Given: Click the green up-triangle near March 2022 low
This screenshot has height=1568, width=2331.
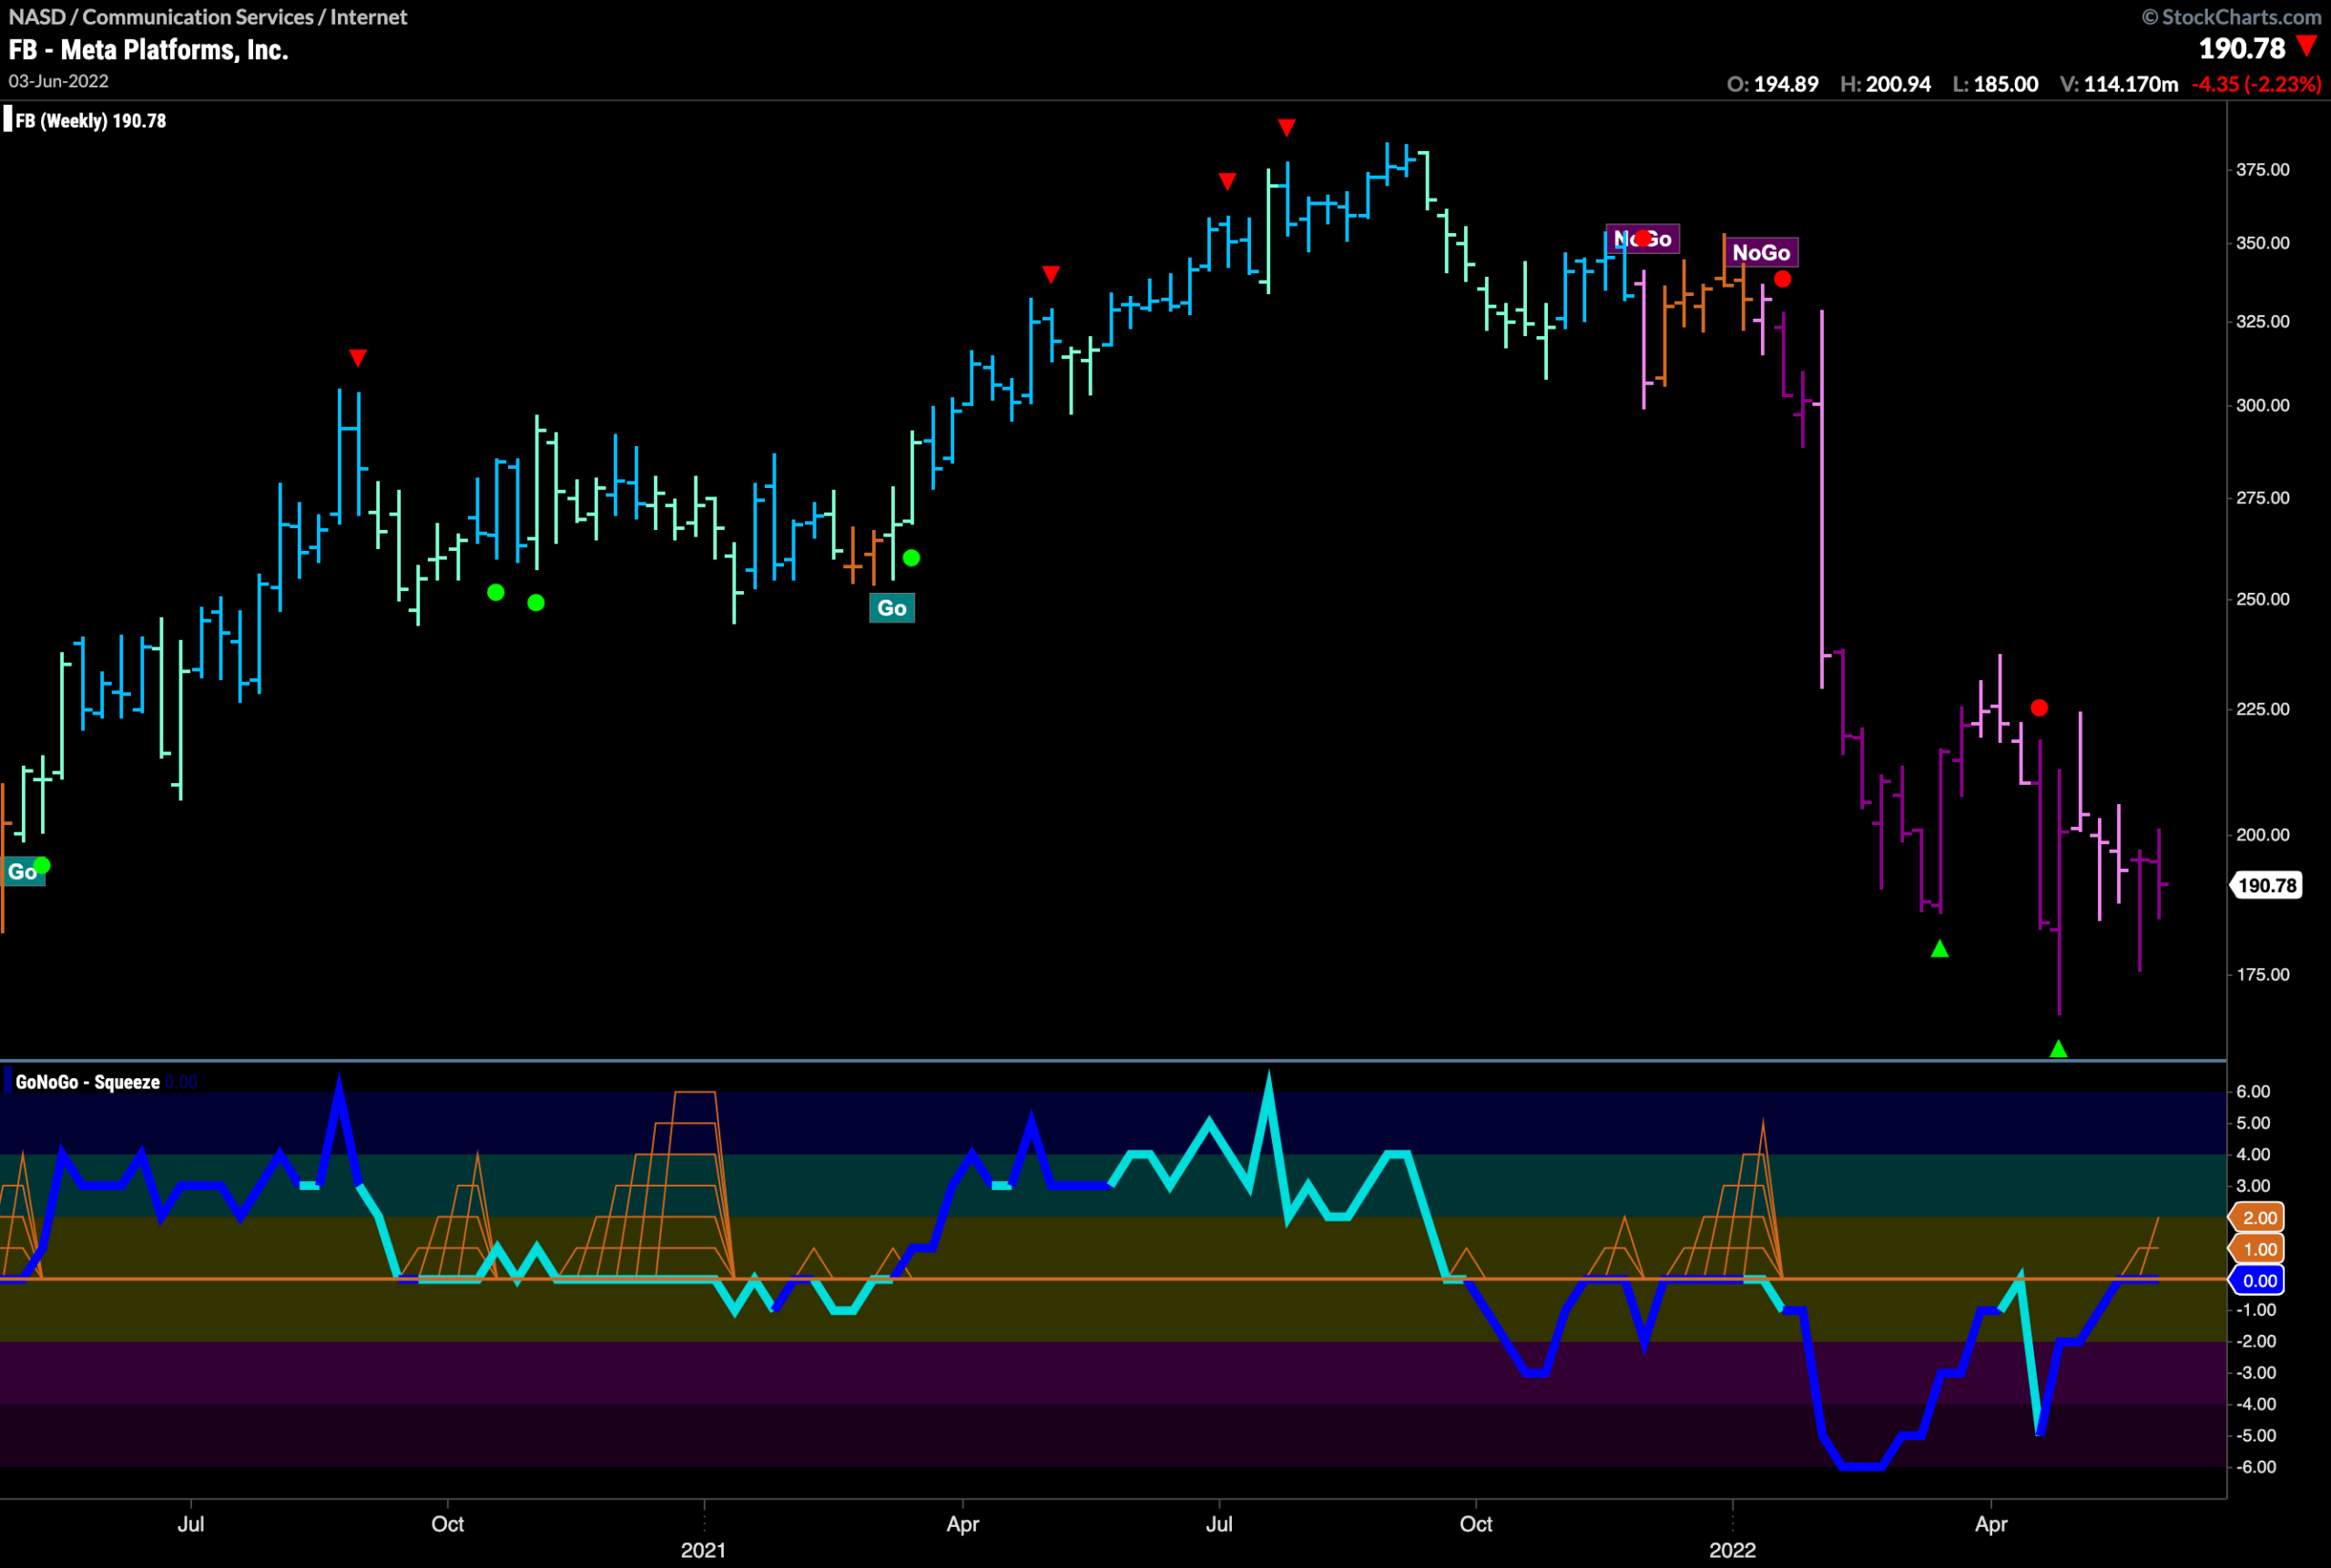Looking at the screenshot, I should click(x=1940, y=949).
